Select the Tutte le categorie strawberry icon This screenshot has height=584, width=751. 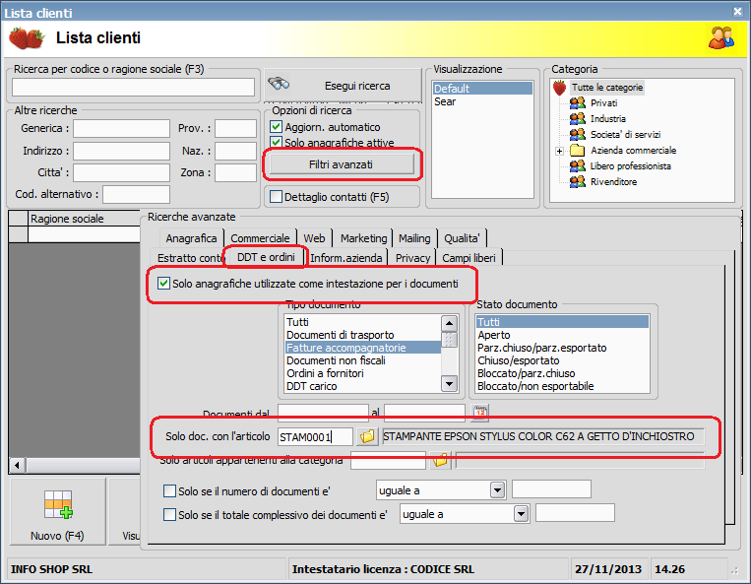[x=559, y=88]
